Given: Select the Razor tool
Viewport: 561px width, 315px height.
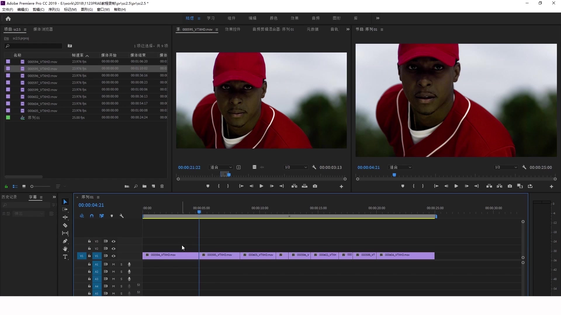Looking at the screenshot, I should 65,225.
